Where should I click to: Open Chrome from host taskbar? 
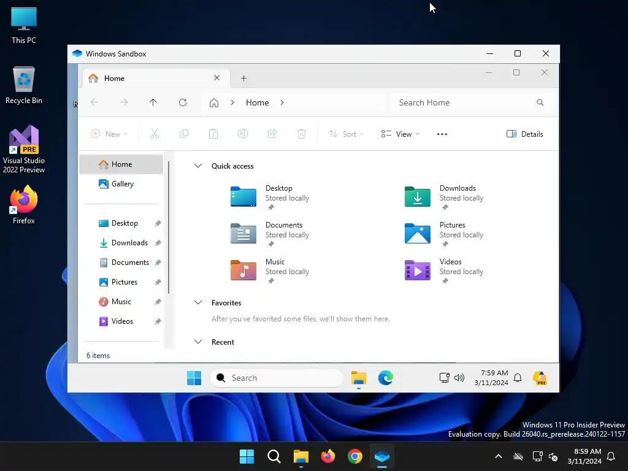(355, 456)
